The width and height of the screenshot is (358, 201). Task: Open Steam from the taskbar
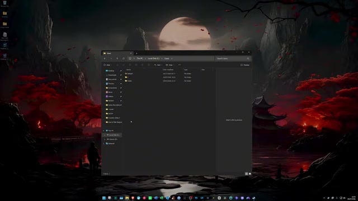253,198
